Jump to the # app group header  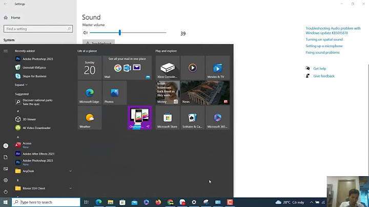pyautogui.click(x=18, y=111)
